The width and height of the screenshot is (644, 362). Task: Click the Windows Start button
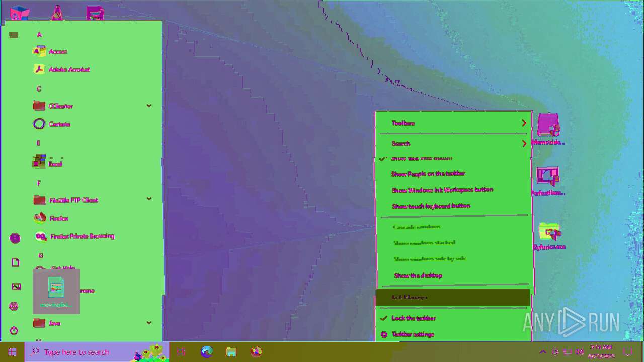click(x=12, y=352)
